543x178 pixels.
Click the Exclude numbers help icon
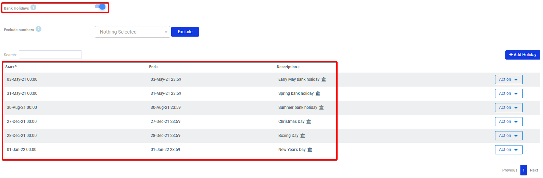(x=39, y=29)
